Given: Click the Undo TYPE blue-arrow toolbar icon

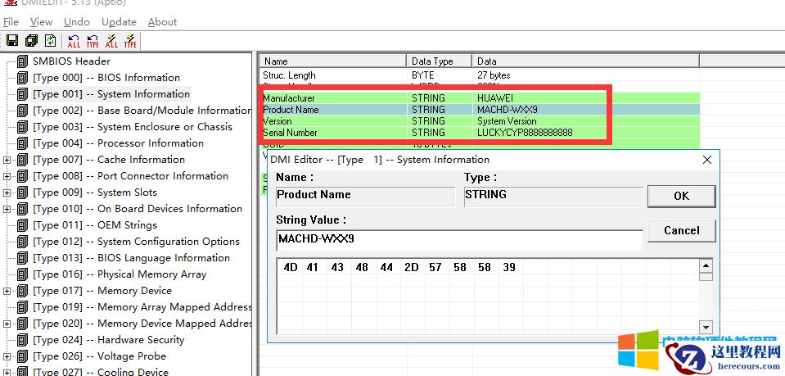Looking at the screenshot, I should pos(92,40).
